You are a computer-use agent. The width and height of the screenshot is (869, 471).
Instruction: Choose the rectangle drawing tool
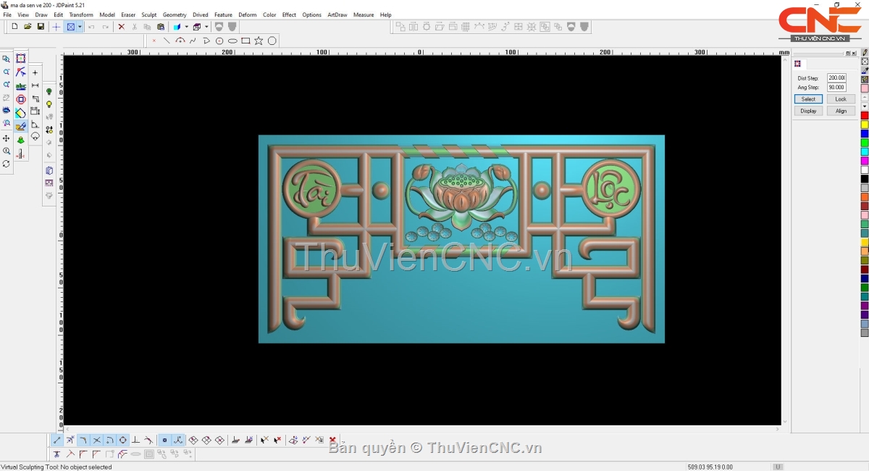click(245, 41)
